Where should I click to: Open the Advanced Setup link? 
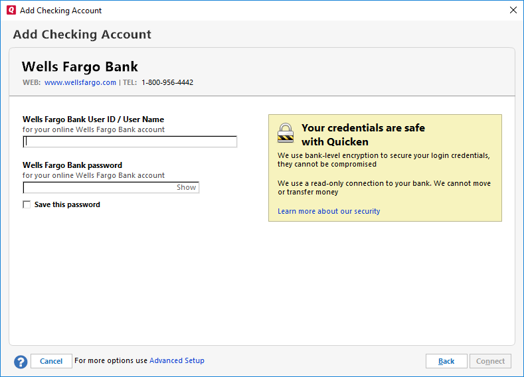click(x=177, y=361)
